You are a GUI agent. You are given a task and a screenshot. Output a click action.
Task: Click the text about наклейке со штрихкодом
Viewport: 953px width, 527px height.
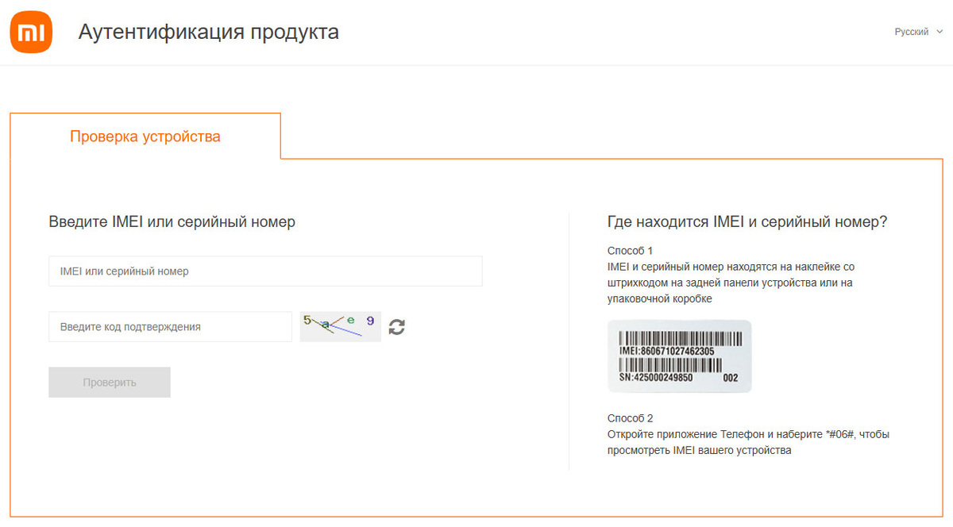(731, 283)
